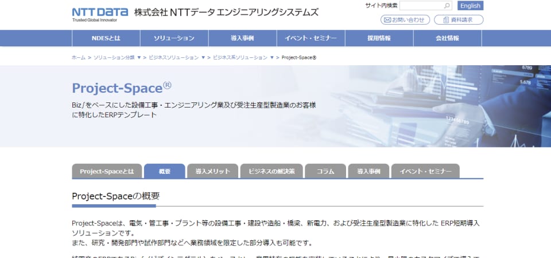Switch to Project-Spaceとは tab

point(107,171)
